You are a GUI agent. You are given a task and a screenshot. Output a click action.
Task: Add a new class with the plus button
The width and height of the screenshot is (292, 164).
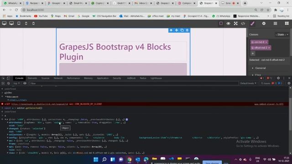(253, 54)
